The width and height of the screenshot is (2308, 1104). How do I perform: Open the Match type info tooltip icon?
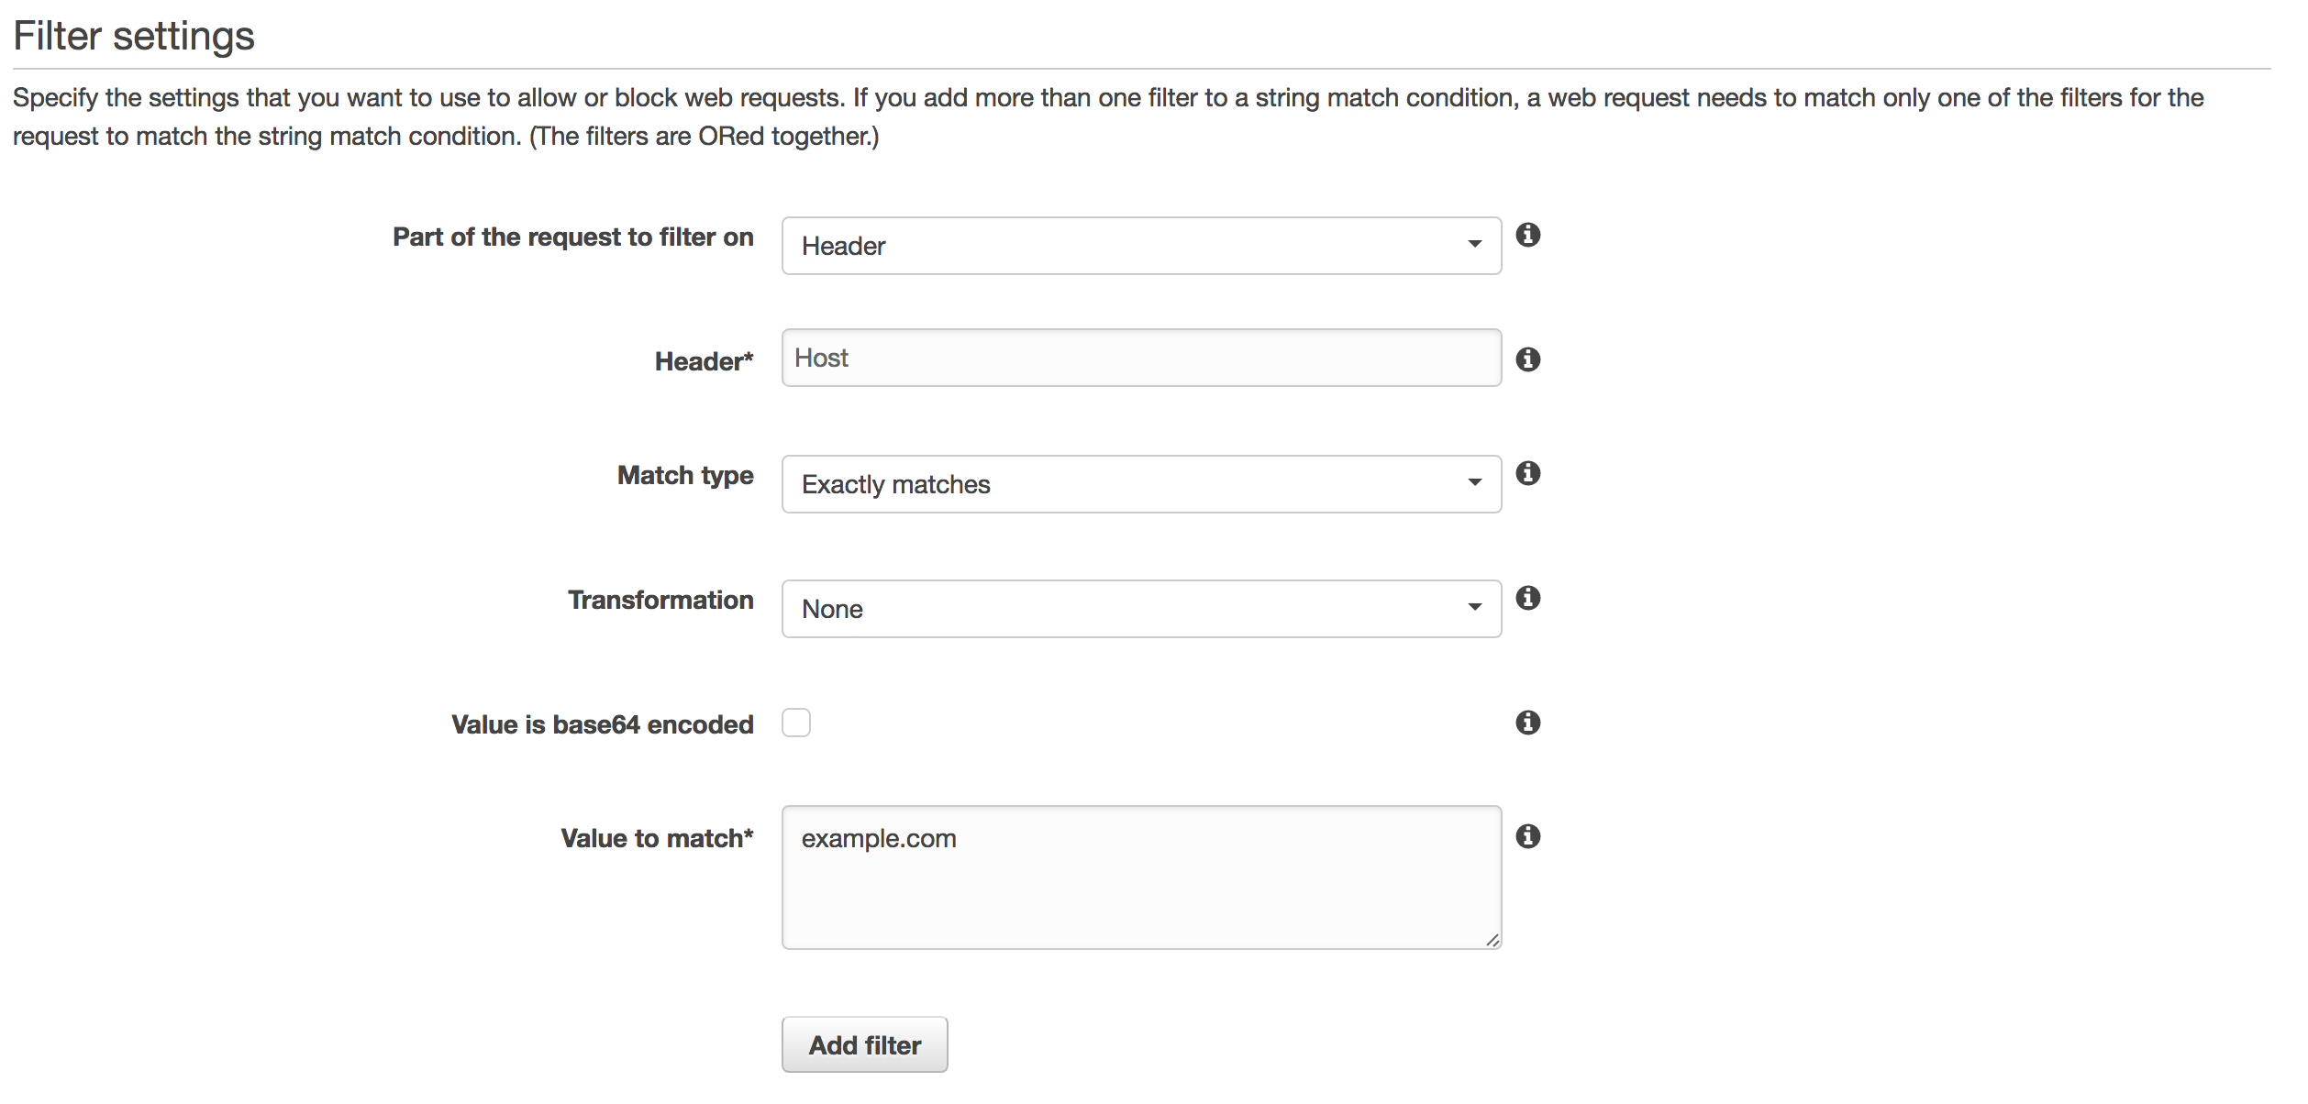click(x=1527, y=473)
